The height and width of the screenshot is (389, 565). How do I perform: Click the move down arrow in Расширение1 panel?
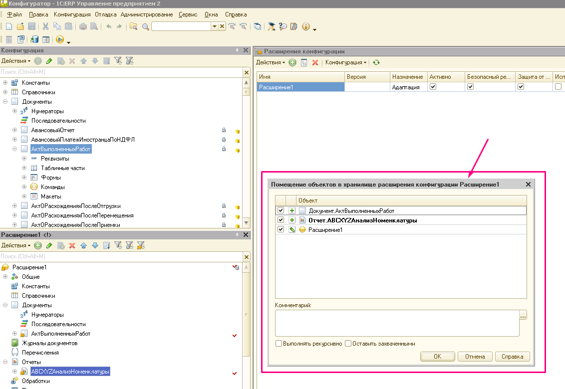[95, 245]
